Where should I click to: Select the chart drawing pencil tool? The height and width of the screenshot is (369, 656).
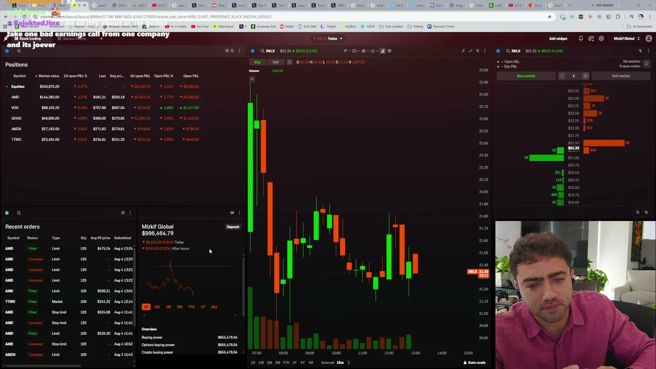click(x=382, y=51)
